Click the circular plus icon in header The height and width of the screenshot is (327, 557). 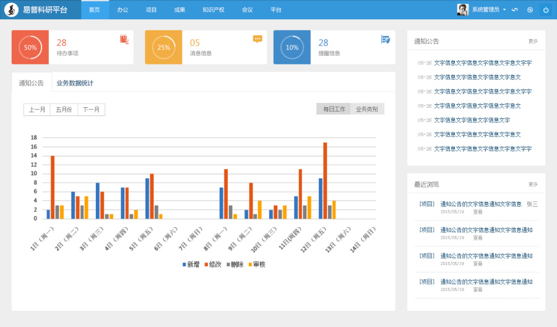[x=530, y=10]
